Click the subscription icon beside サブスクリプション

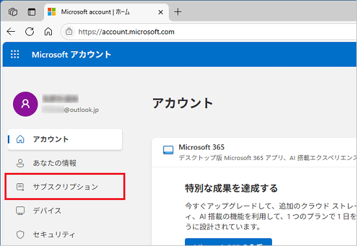click(20, 187)
